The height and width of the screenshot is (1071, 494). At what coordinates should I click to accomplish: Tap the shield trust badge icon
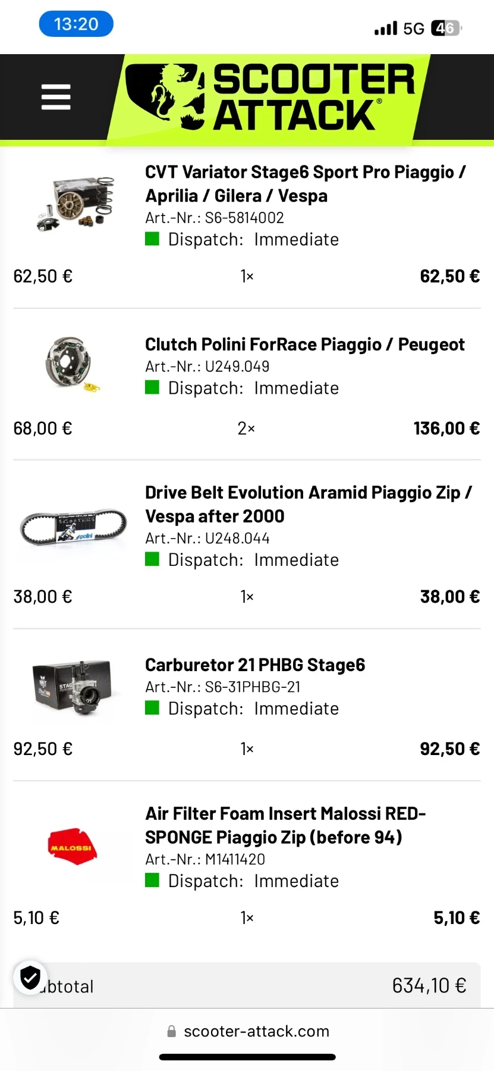[30, 977]
